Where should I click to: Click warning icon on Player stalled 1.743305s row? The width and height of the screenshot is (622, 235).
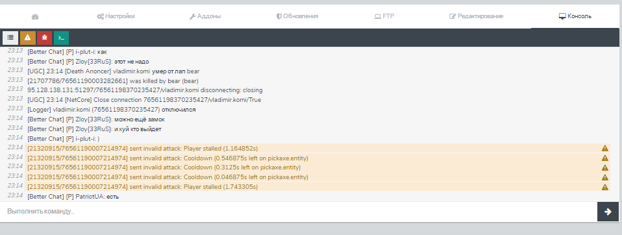(604, 187)
